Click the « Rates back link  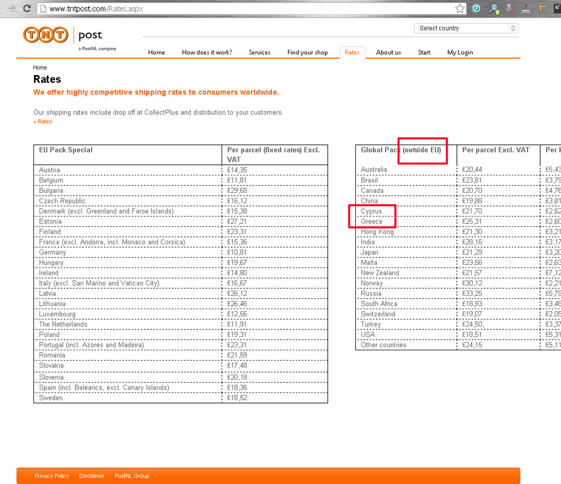pos(43,122)
